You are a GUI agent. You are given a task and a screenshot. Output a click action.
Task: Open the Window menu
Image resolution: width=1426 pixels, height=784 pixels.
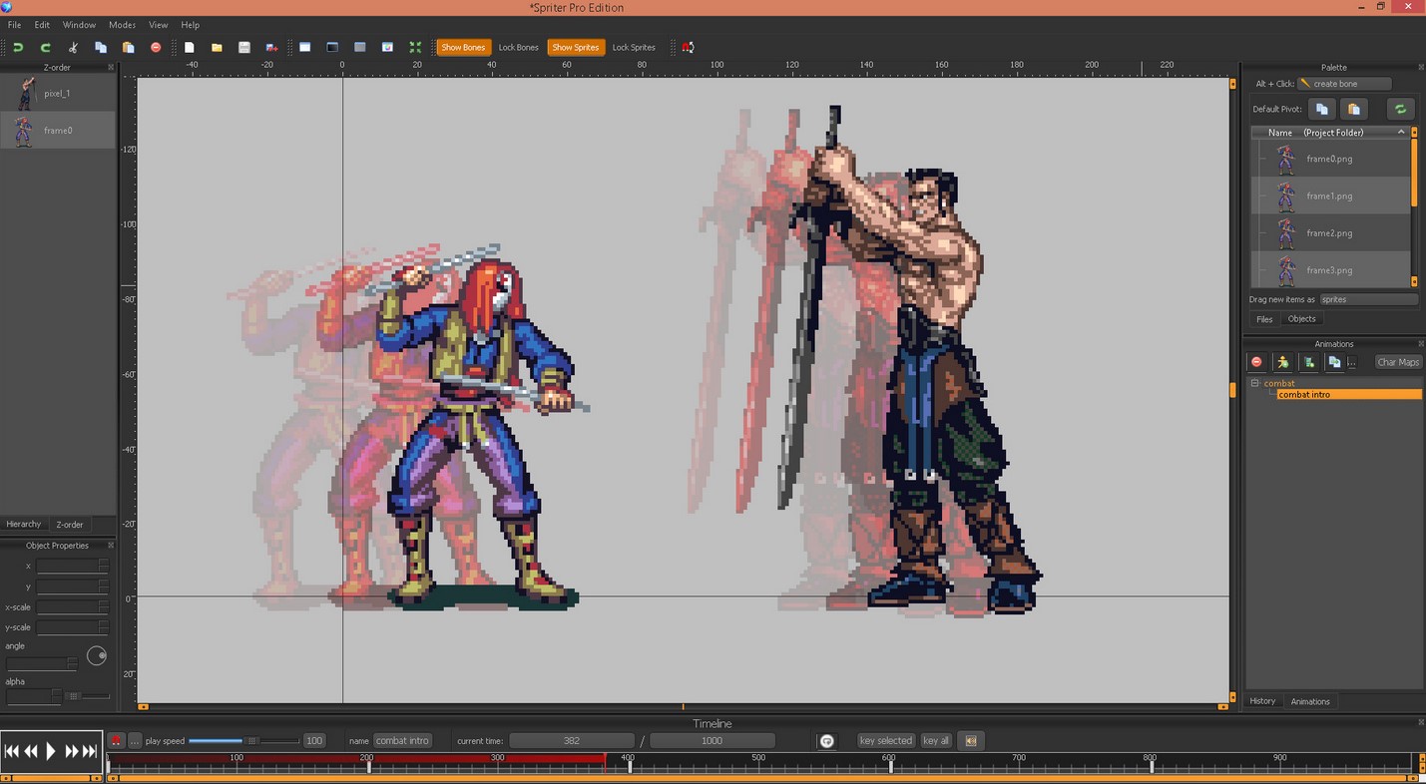(79, 25)
